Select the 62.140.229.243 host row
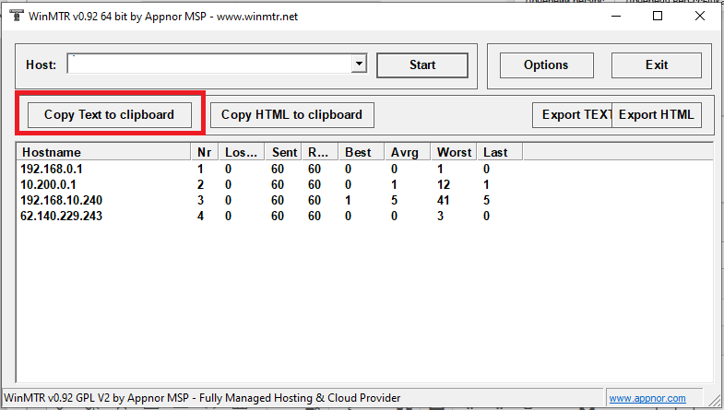Viewport: 724px width, 410px height. click(61, 217)
